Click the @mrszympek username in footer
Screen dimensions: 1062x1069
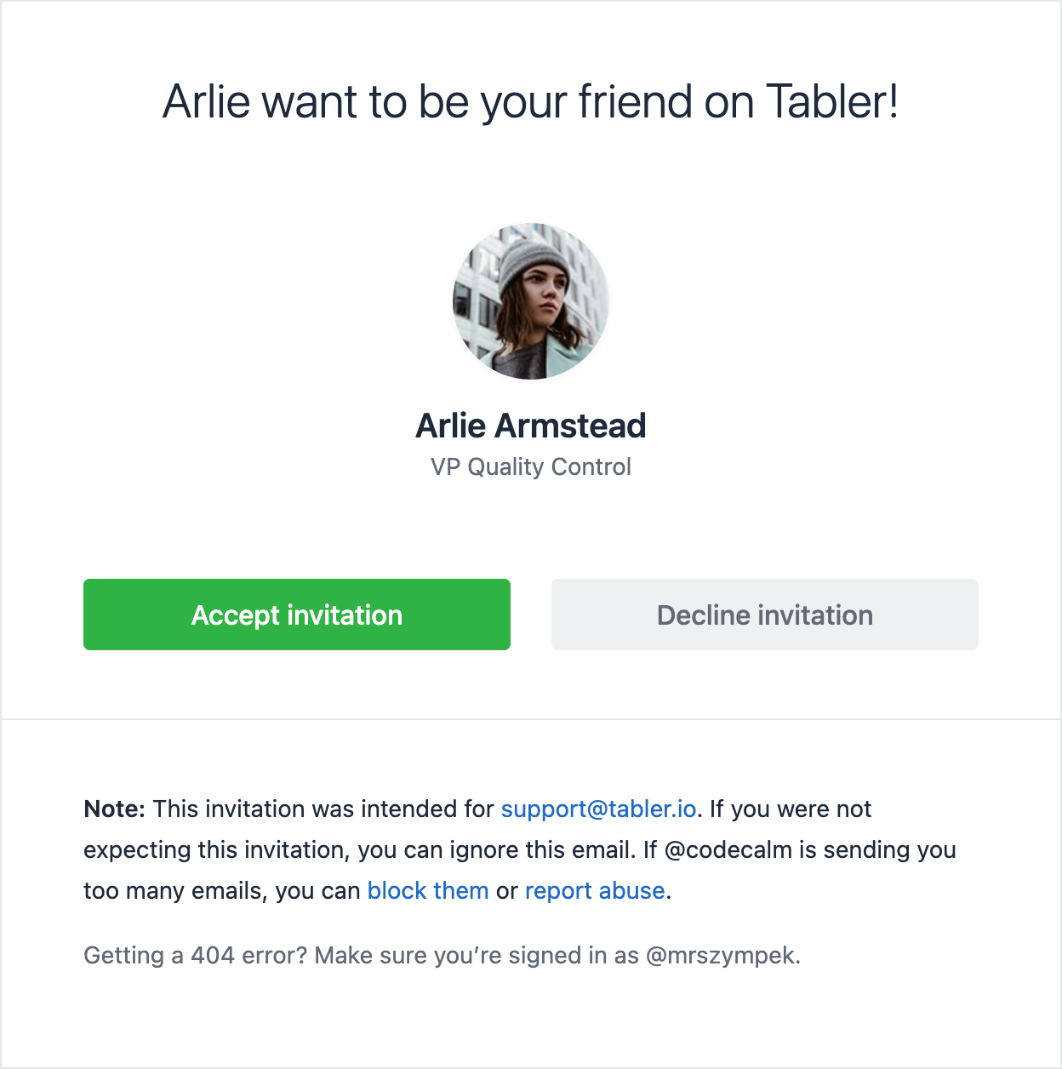(722, 955)
